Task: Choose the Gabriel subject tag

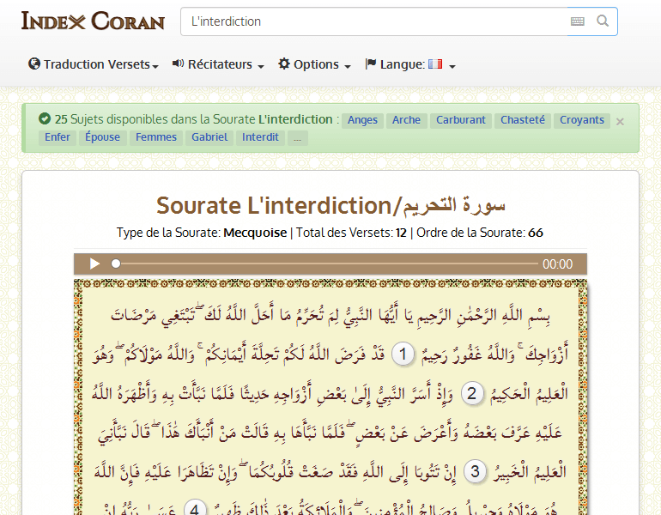Action: point(209,137)
